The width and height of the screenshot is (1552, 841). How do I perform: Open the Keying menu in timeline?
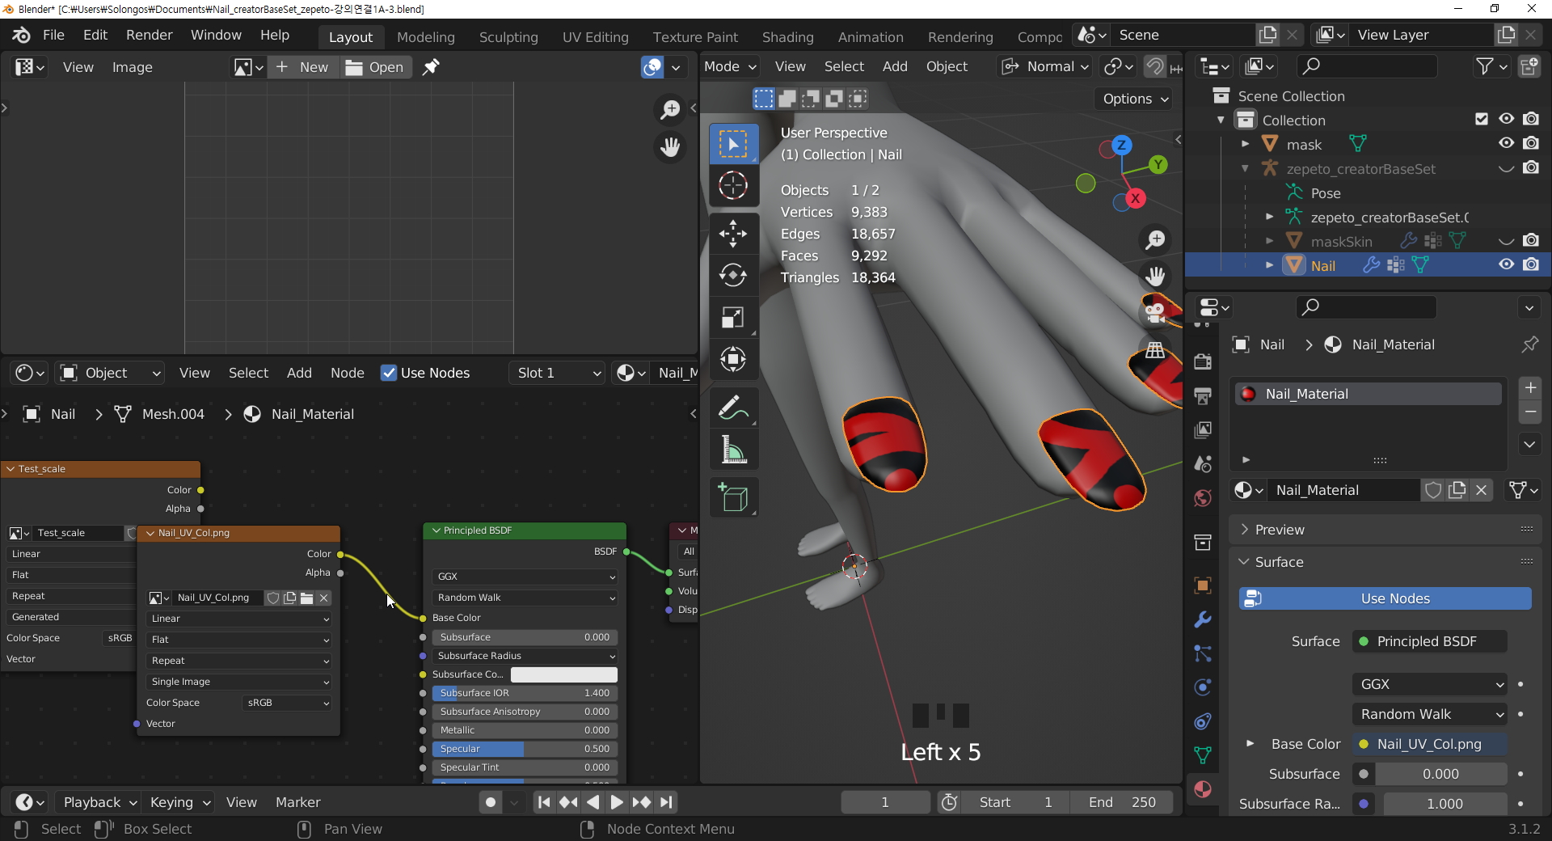(179, 802)
